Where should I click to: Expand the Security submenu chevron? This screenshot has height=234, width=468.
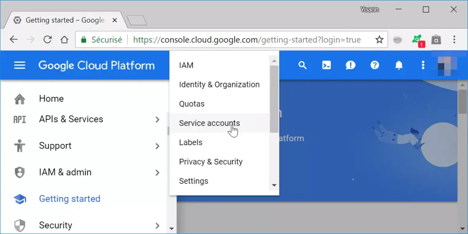click(158, 225)
